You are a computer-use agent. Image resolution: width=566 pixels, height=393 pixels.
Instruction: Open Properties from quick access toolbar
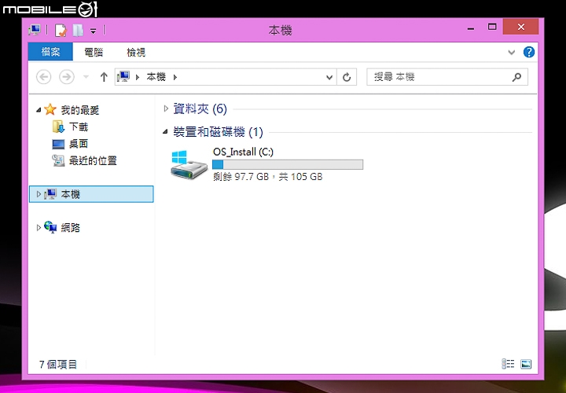tap(61, 31)
